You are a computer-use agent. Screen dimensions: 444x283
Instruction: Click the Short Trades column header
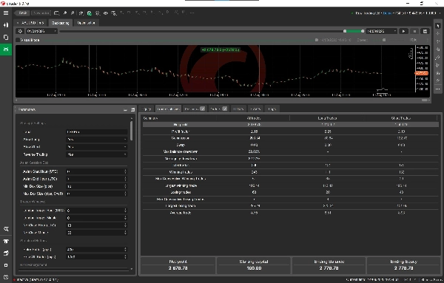click(x=401, y=118)
